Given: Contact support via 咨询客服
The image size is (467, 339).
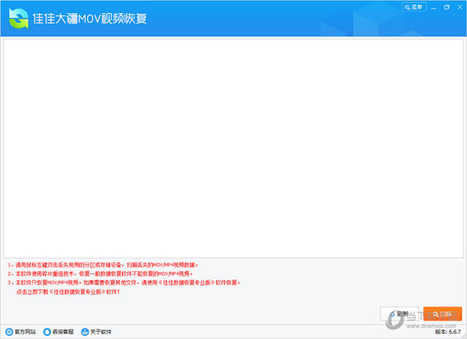Looking at the screenshot, I should 58,331.
